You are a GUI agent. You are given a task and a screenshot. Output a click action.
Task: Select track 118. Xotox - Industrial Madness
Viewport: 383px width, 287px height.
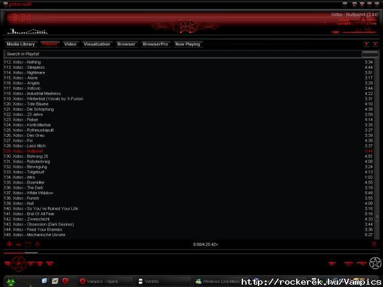click(188, 94)
